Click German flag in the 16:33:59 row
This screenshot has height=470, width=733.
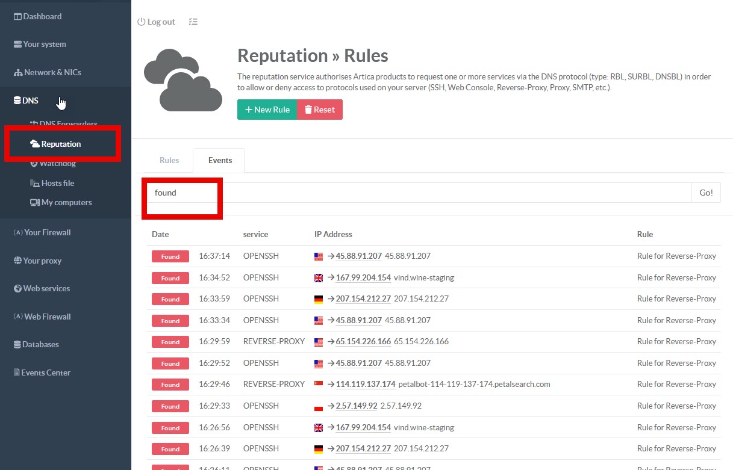(x=319, y=299)
